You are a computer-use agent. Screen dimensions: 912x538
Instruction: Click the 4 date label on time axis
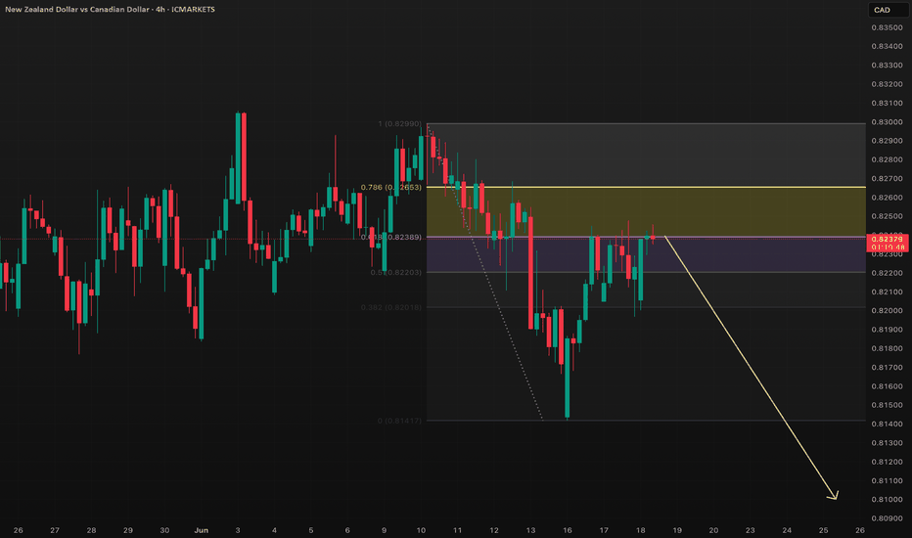275,530
